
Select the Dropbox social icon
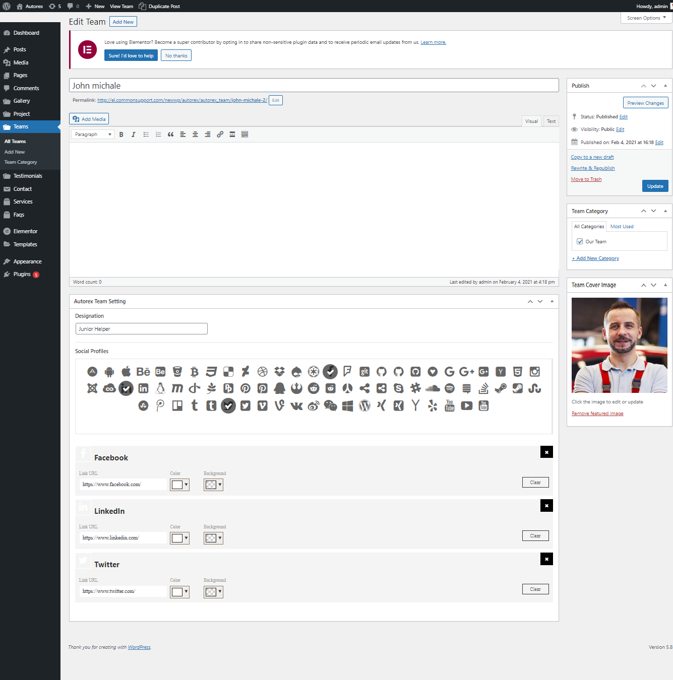point(279,372)
